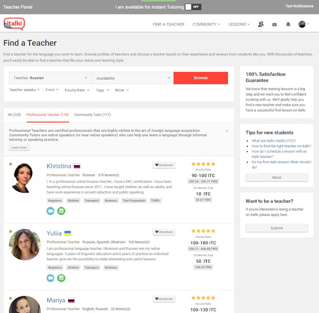The width and height of the screenshot is (319, 313).
Task: Expand the From filter
Action: coord(52,90)
